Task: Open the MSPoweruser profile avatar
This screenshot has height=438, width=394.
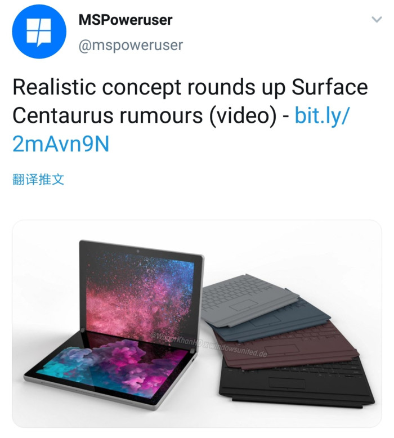Action: point(39,32)
